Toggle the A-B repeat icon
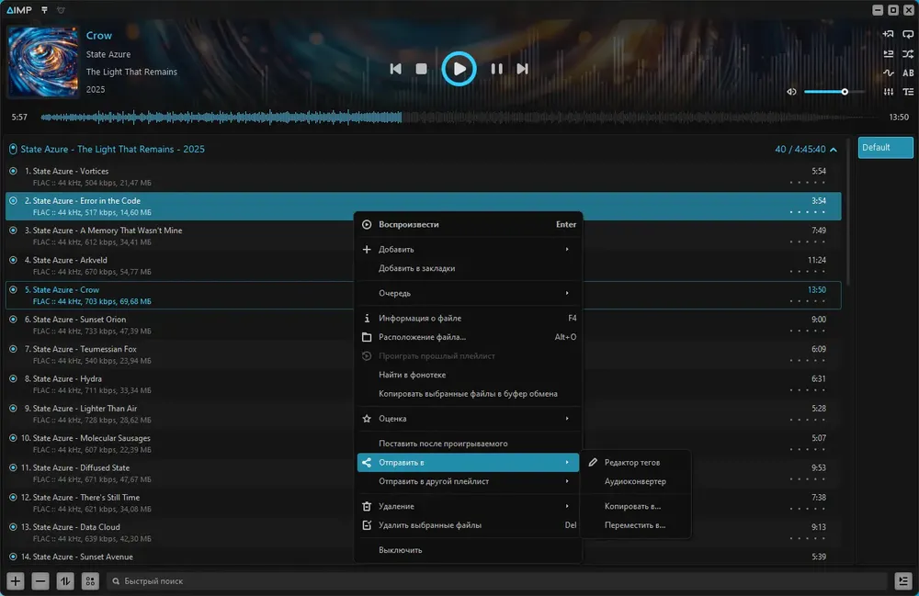The image size is (919, 596). click(908, 73)
